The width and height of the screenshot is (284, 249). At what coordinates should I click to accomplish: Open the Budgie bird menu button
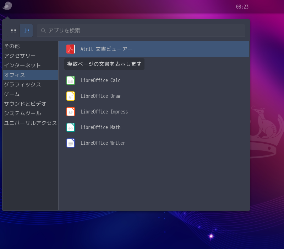click(x=7, y=6)
